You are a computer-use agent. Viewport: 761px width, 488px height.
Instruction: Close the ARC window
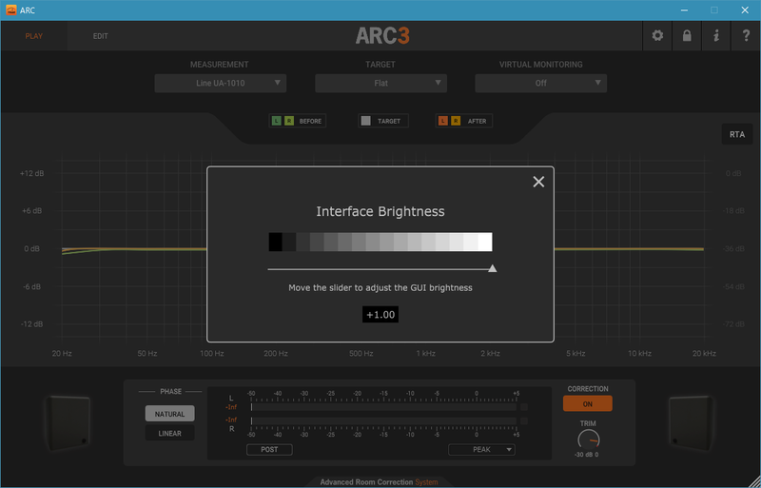745,10
